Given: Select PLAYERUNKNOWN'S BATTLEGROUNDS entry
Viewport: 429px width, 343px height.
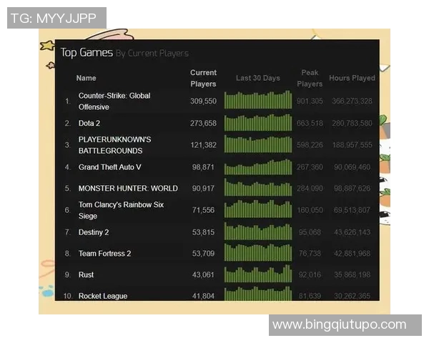Looking at the screenshot, I should (x=115, y=144).
